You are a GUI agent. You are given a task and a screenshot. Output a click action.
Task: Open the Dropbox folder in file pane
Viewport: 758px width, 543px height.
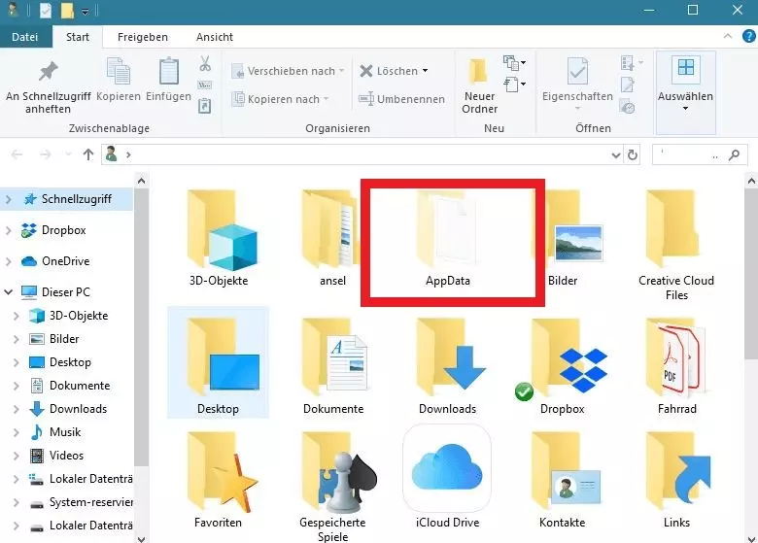[563, 360]
